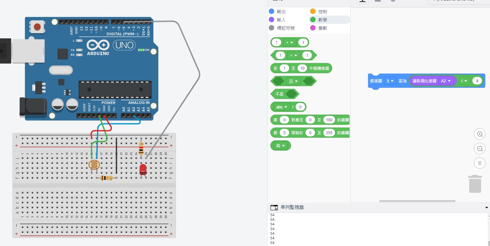Click the trash can in the workspace

tap(475, 184)
